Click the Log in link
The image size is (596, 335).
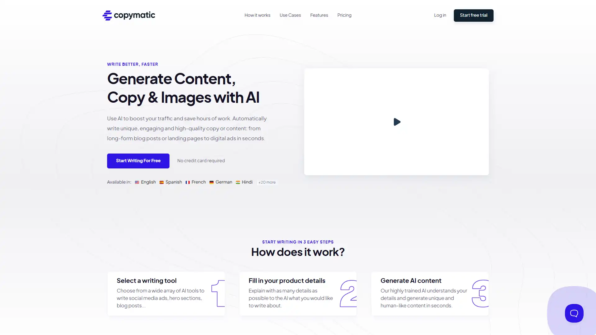click(440, 15)
